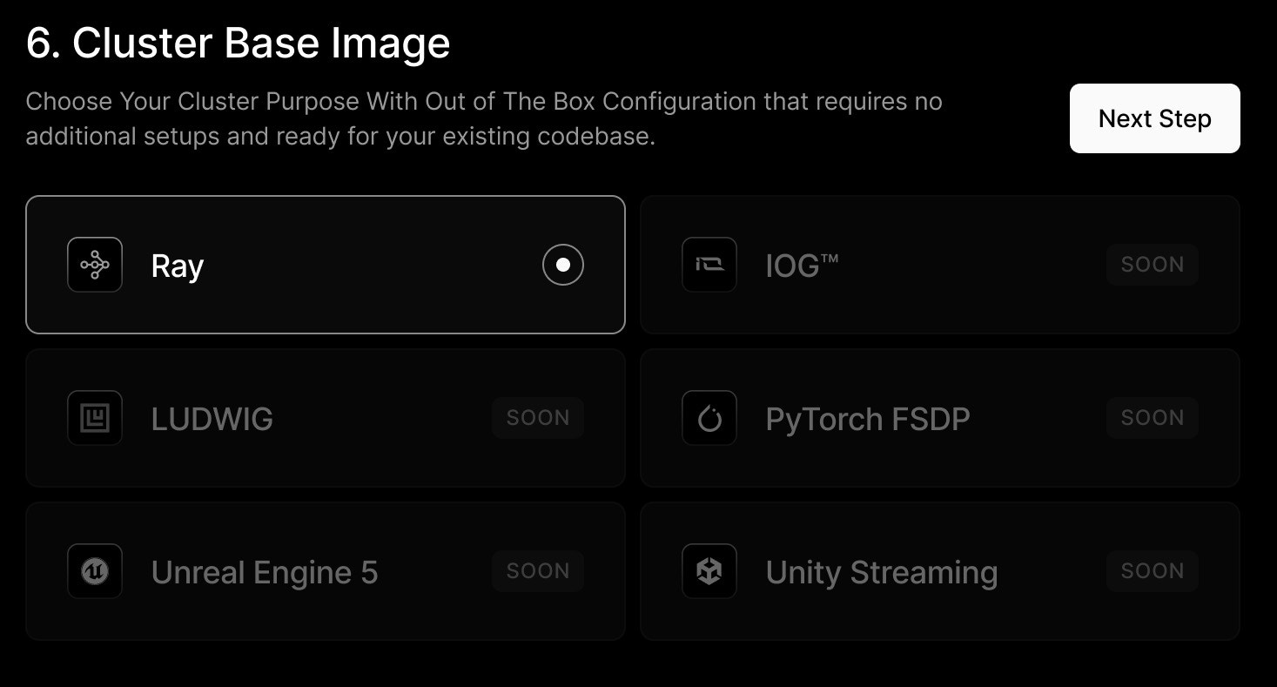Click the PyTorch FSDP flame icon
This screenshot has width=1277, height=687.
tap(709, 418)
